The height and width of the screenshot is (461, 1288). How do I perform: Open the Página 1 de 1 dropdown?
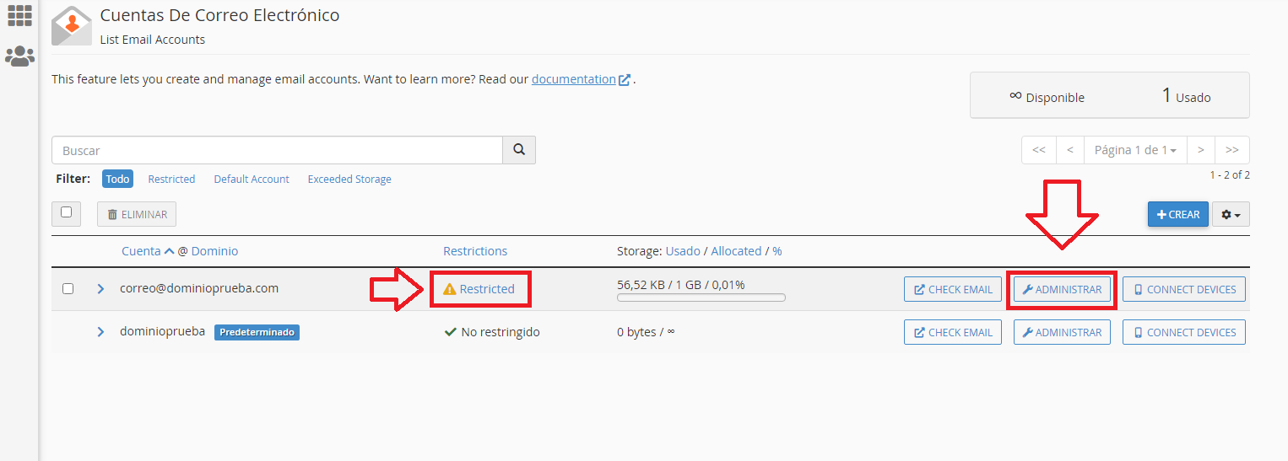pos(1134,150)
